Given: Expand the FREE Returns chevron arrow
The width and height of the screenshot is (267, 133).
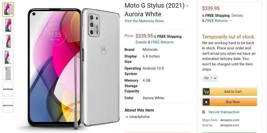Looking at the screenshot, I should (x=231, y=21).
